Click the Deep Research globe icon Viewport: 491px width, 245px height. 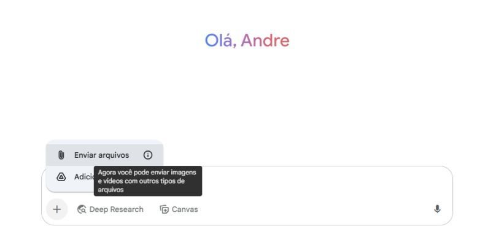(x=82, y=209)
